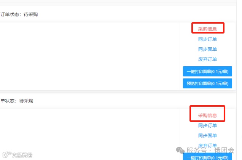Screen dimensions: 242x160
Task: Select 同步面单 in the second order
Action: tap(207, 136)
